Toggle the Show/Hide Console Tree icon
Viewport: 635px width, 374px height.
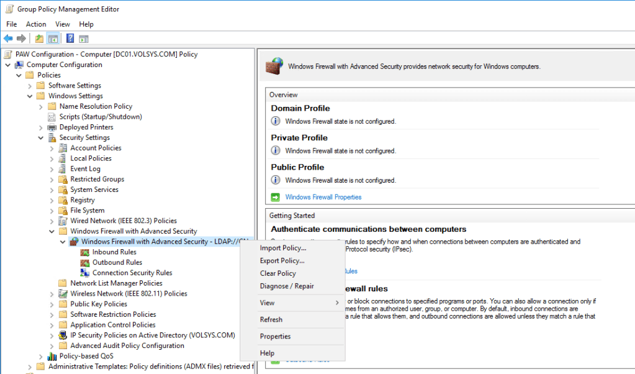(53, 39)
